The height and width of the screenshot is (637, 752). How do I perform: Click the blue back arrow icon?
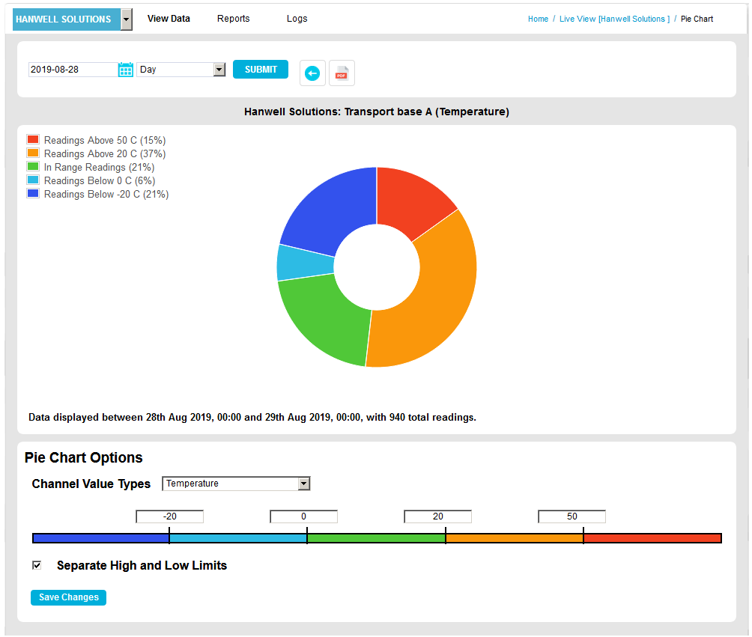coord(312,73)
